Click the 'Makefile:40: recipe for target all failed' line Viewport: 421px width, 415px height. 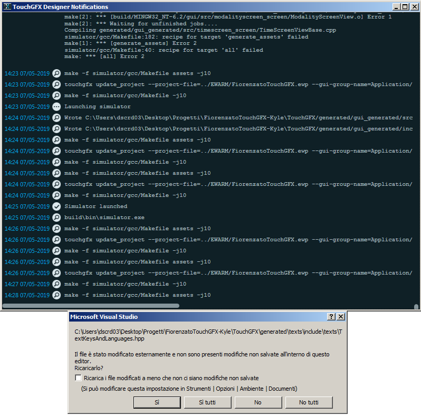[164, 50]
